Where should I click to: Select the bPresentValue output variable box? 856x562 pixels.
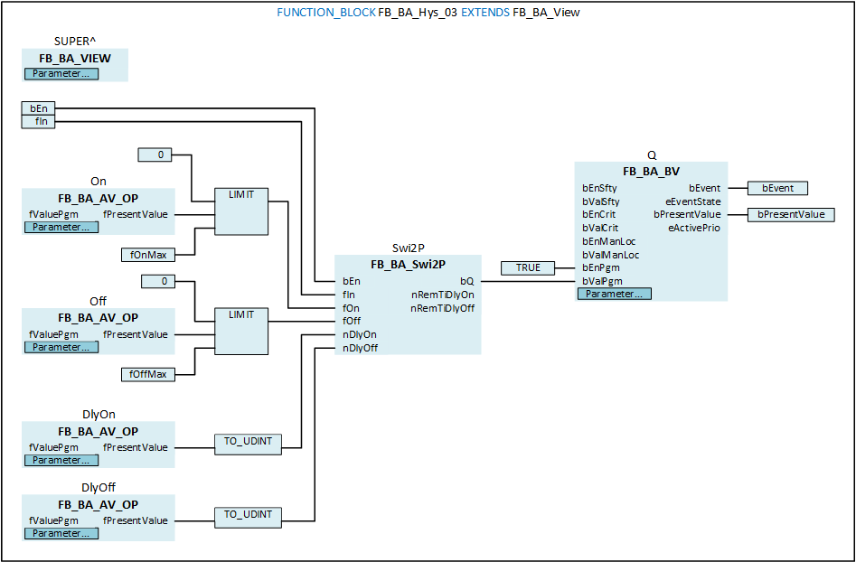tap(791, 214)
